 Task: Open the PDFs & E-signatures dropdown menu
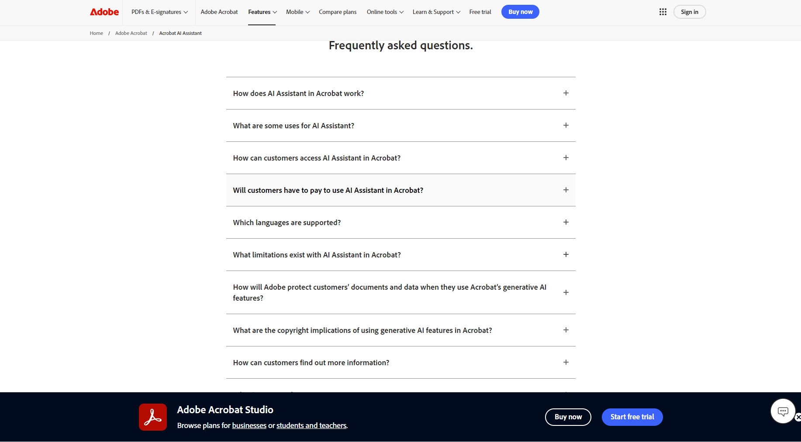pyautogui.click(x=159, y=12)
